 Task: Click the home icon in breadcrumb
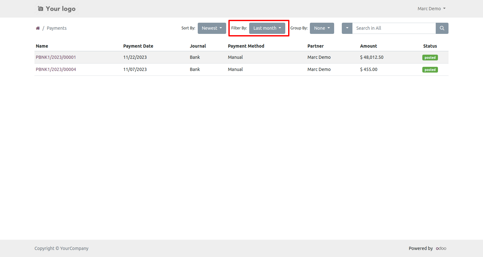(38, 28)
